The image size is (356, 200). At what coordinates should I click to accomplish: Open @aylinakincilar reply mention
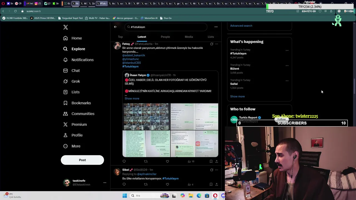[x=147, y=174]
